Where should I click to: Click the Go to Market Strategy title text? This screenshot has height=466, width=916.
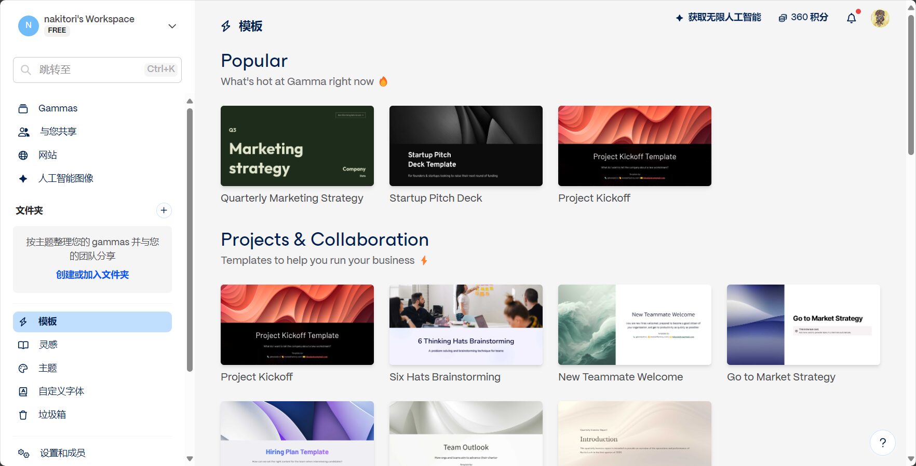(781, 377)
